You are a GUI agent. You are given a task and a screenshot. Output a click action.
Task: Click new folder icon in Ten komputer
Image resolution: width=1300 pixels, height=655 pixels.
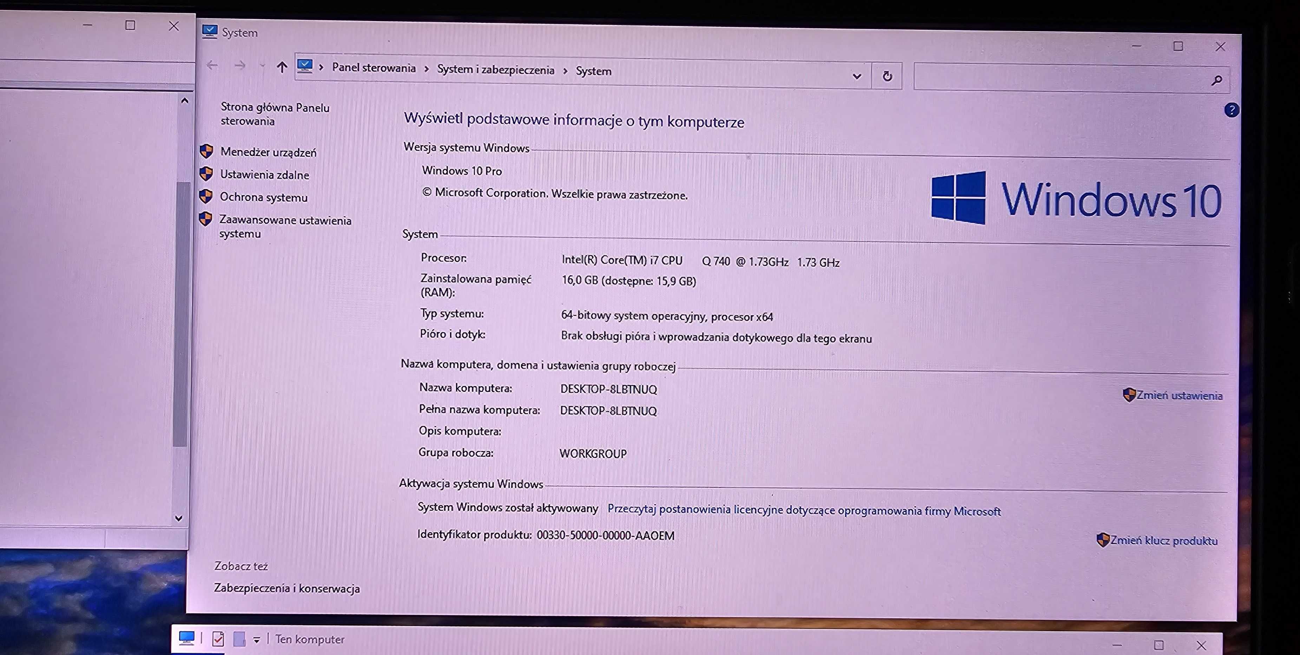click(x=240, y=639)
